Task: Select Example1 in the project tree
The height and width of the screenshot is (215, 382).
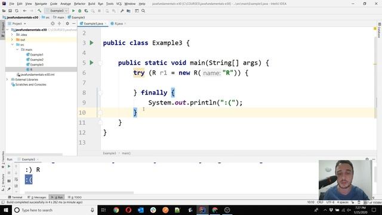Action: click(x=36, y=54)
